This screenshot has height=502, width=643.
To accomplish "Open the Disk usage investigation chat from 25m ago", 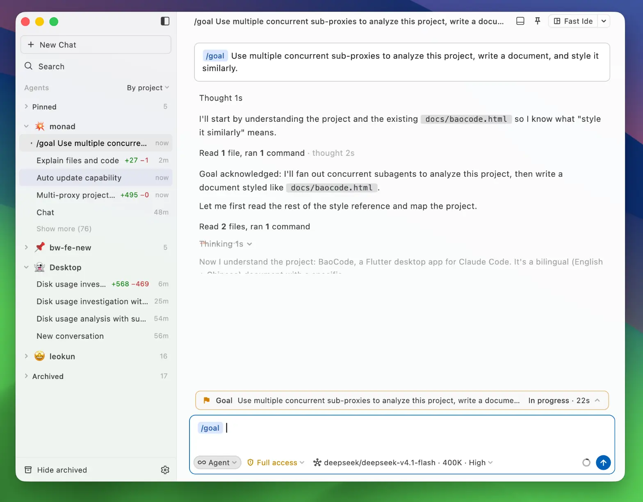I will point(96,301).
